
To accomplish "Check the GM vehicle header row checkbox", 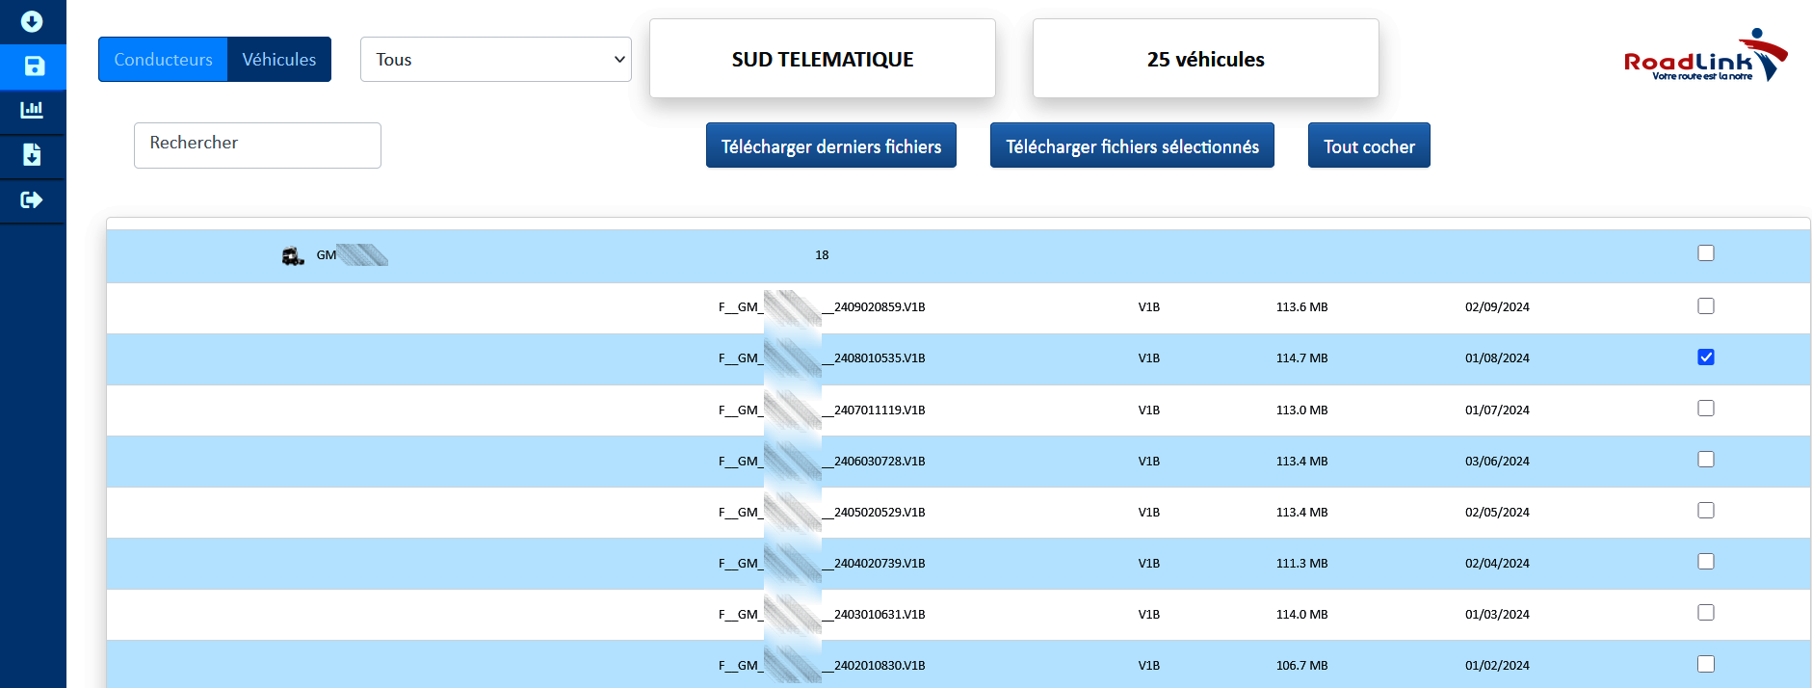I will 1706,253.
